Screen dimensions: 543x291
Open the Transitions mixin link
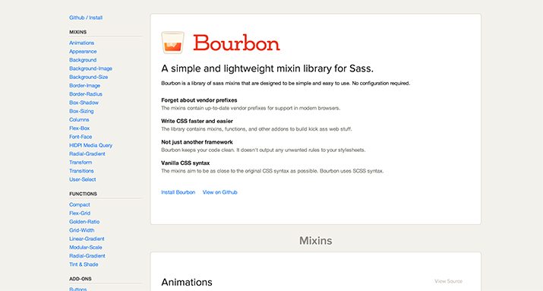pos(81,171)
